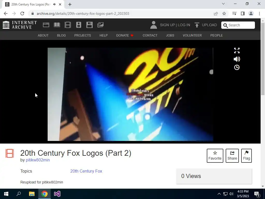Click the 0 Views stats box
Screen dimensions: 265x199
(x=214, y=176)
